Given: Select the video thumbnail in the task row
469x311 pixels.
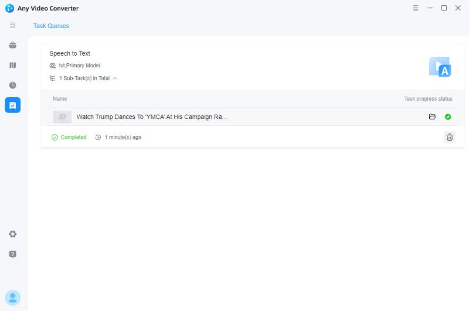Looking at the screenshot, I should coord(62,117).
